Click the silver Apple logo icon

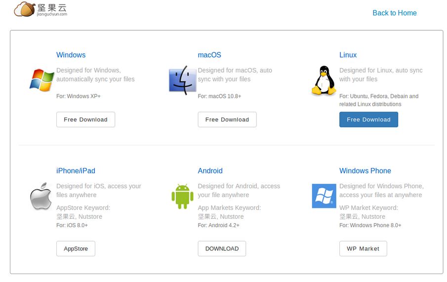pos(41,196)
